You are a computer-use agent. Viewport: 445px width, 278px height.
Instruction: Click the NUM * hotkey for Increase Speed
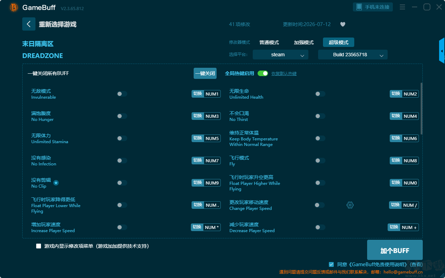click(206, 227)
